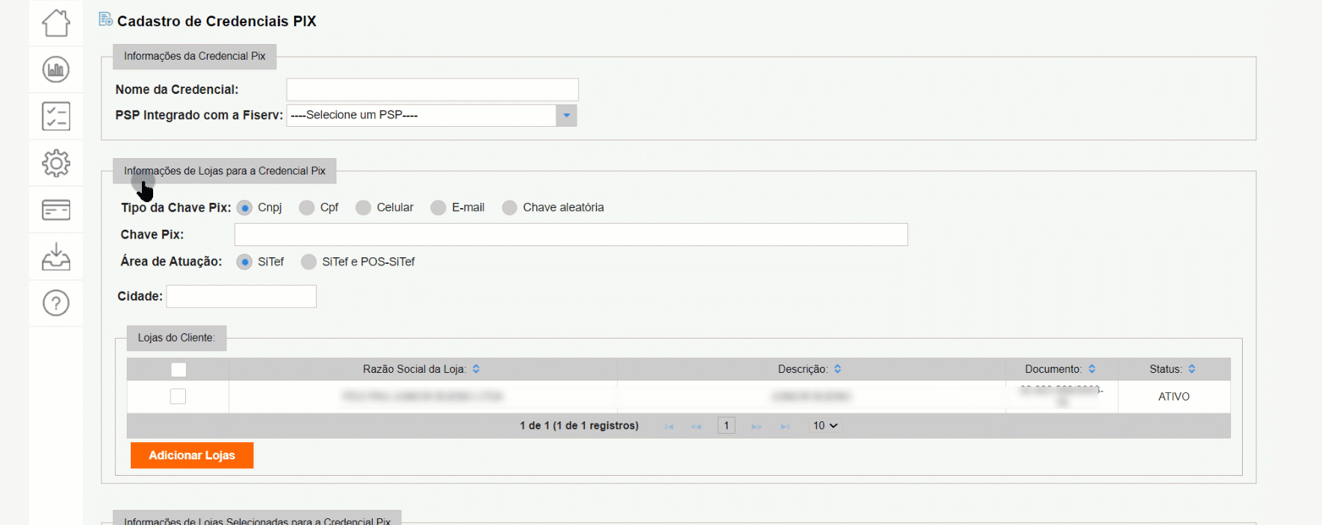Sort by Status column arrows

[1192, 369]
